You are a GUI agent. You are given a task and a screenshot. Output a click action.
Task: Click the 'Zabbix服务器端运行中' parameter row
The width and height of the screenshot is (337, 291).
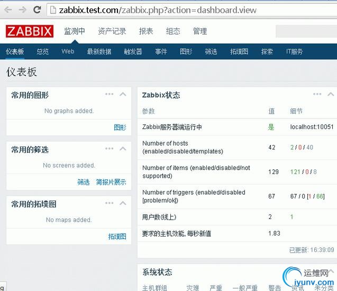click(x=237, y=127)
